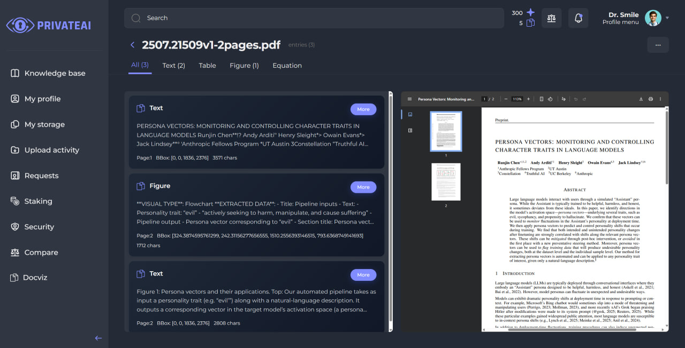Click More on the first Text entry

tap(363, 109)
